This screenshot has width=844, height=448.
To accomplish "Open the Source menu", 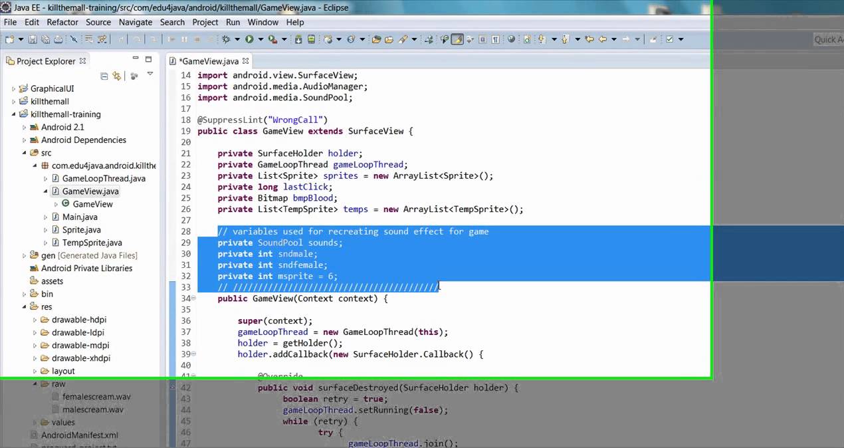I will click(98, 22).
